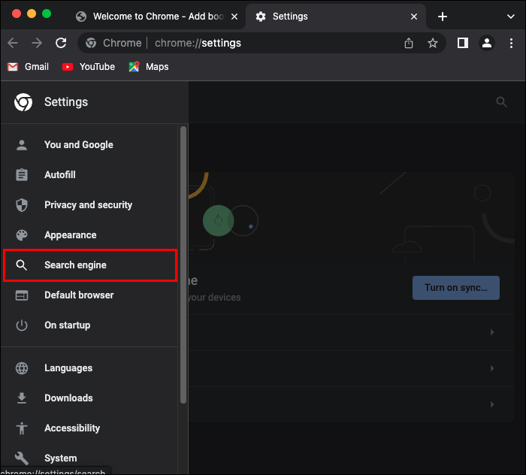Screen dimensions: 526x475
Task: Click the share page icon in address bar
Action: (409, 44)
